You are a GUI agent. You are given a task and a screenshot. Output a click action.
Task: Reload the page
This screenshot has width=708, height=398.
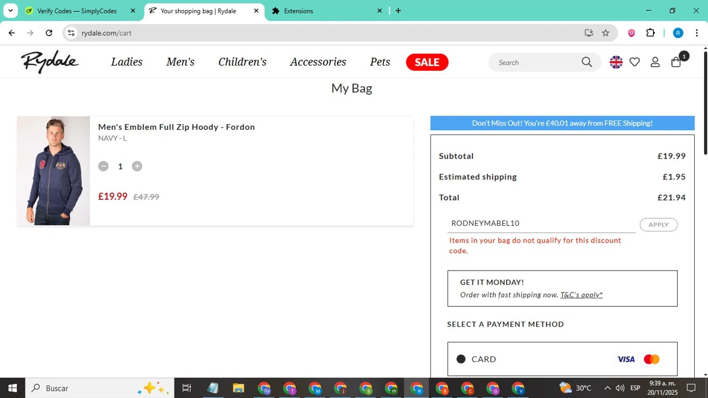pos(49,33)
